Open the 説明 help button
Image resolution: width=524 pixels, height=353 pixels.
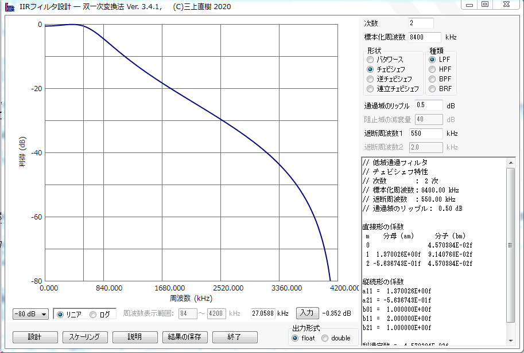point(134,337)
